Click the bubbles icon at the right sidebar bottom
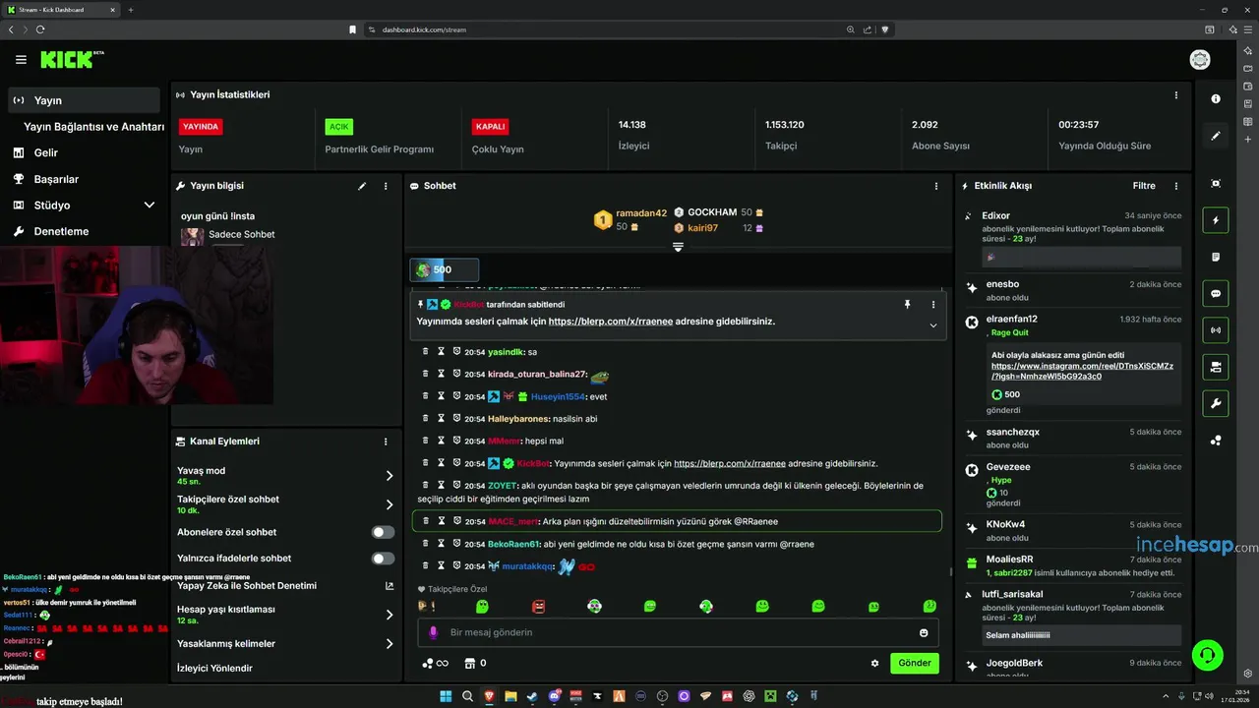The height and width of the screenshot is (708, 1259). coord(1216,441)
